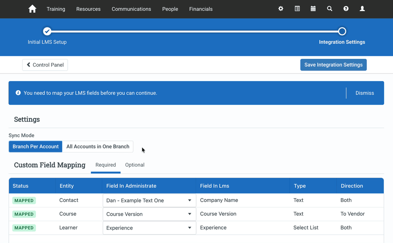Open the Communications menu
393x243 pixels.
(x=131, y=9)
